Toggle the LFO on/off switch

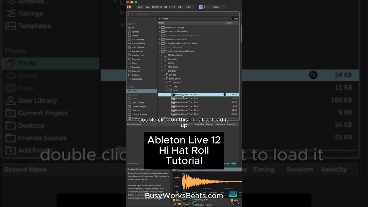tap(232, 200)
